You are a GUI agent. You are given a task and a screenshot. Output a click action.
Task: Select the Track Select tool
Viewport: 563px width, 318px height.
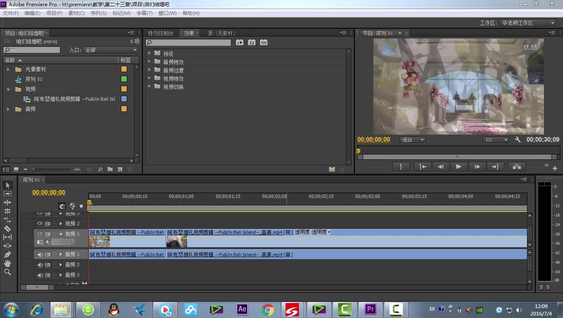(7, 194)
